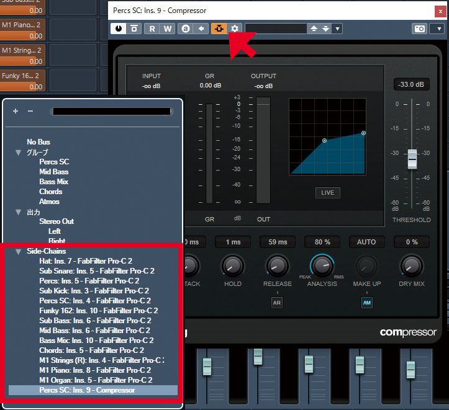Image resolution: width=449 pixels, height=410 pixels.
Task: Toggle the plugin bypass power button
Action: (x=118, y=29)
